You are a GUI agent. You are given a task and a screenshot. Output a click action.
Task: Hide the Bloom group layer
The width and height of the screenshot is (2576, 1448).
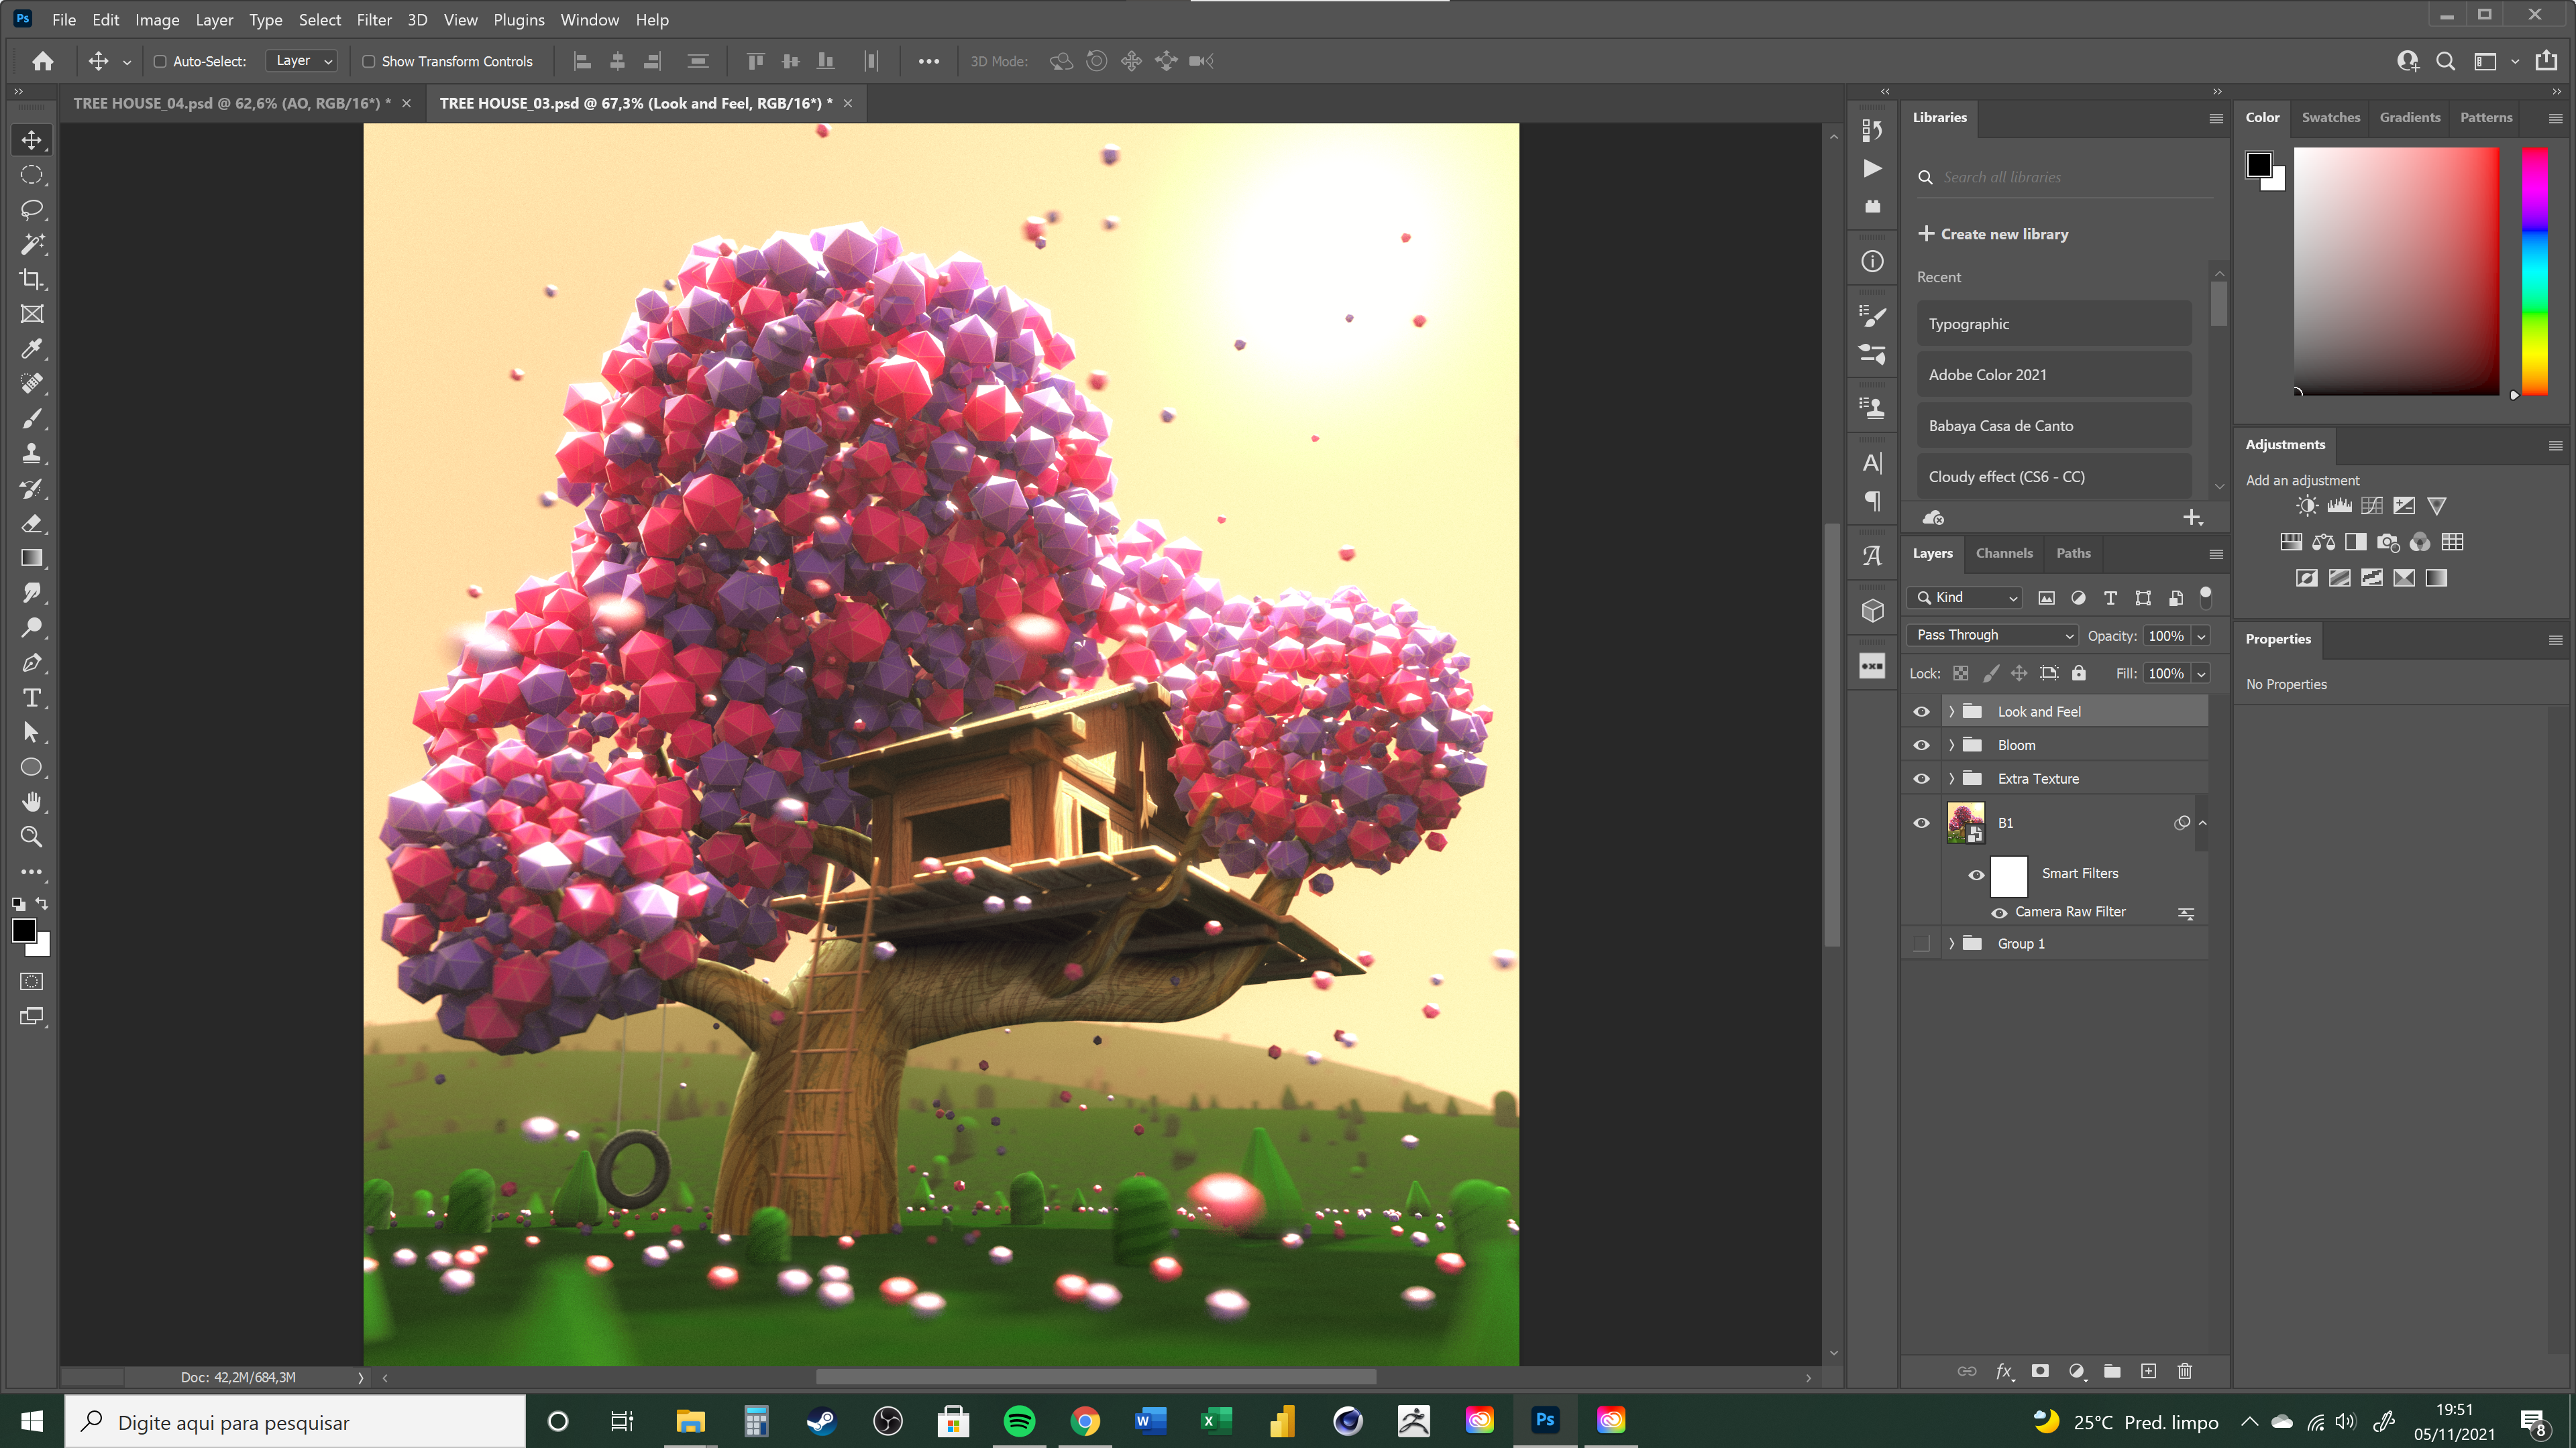point(1921,745)
